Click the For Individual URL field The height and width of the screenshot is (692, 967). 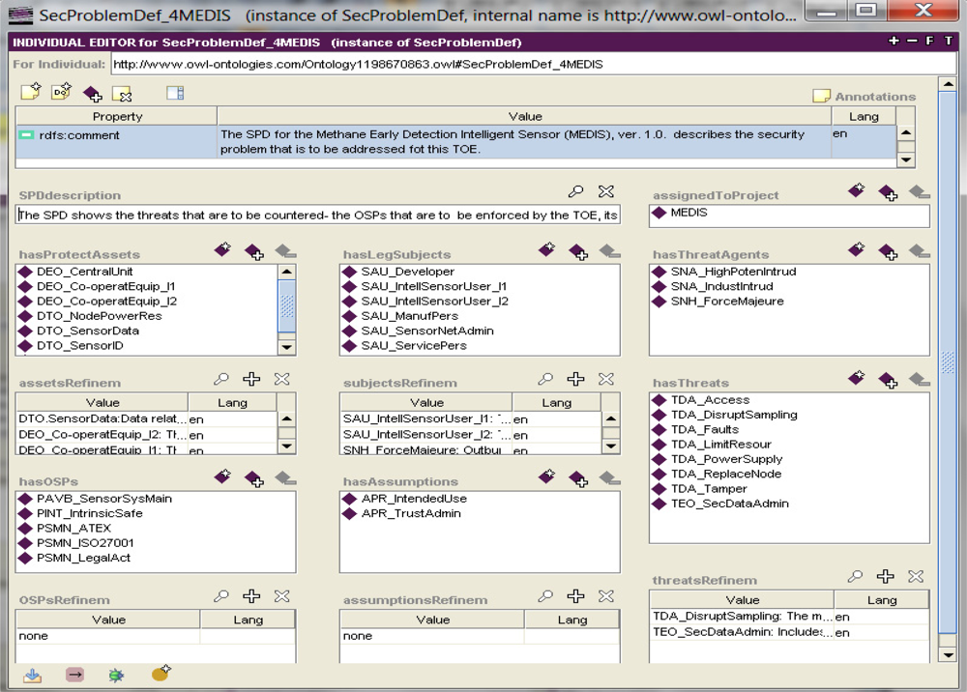(x=522, y=65)
